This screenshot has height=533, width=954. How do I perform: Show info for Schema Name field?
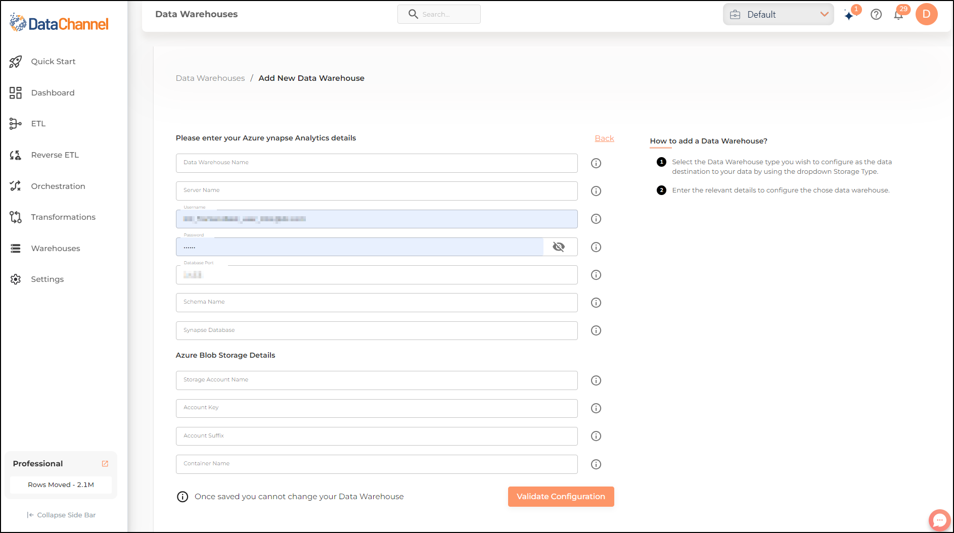tap(596, 303)
